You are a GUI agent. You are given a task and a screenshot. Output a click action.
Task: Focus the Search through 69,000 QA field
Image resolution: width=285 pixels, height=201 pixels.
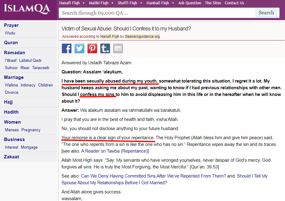coord(157,13)
